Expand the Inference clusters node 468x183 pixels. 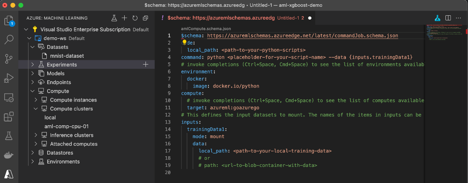pos(36,135)
